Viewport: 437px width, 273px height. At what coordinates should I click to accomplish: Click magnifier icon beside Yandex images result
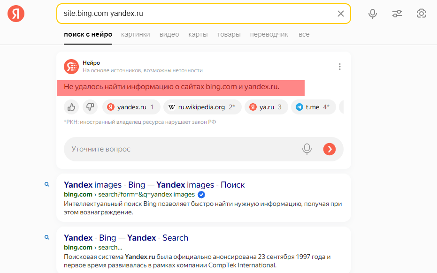click(47, 184)
